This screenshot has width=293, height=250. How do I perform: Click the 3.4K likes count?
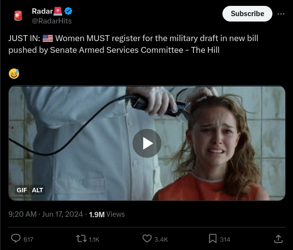pyautogui.click(x=161, y=239)
